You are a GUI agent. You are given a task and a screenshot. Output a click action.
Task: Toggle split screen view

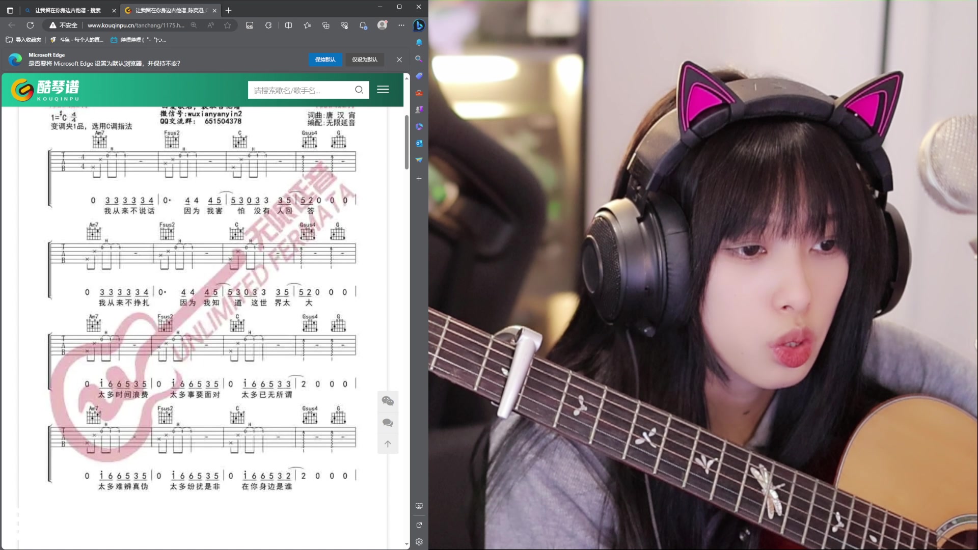288,25
